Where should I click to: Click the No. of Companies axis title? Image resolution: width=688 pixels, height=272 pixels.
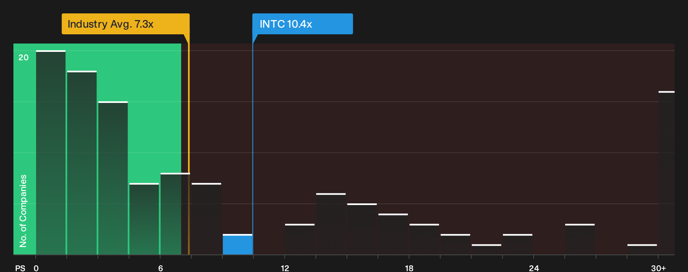point(23,210)
